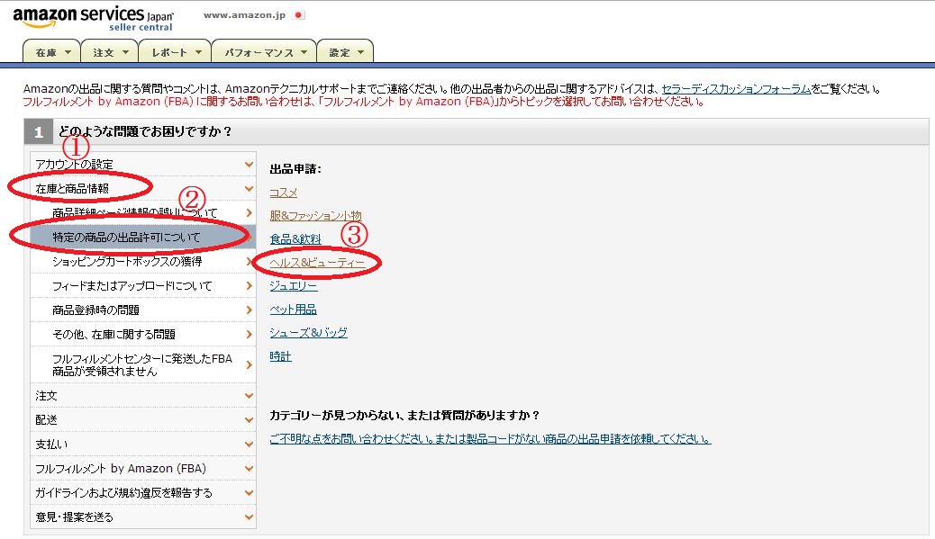Open the 在庫 tab menu
935x539 pixels.
[x=51, y=53]
